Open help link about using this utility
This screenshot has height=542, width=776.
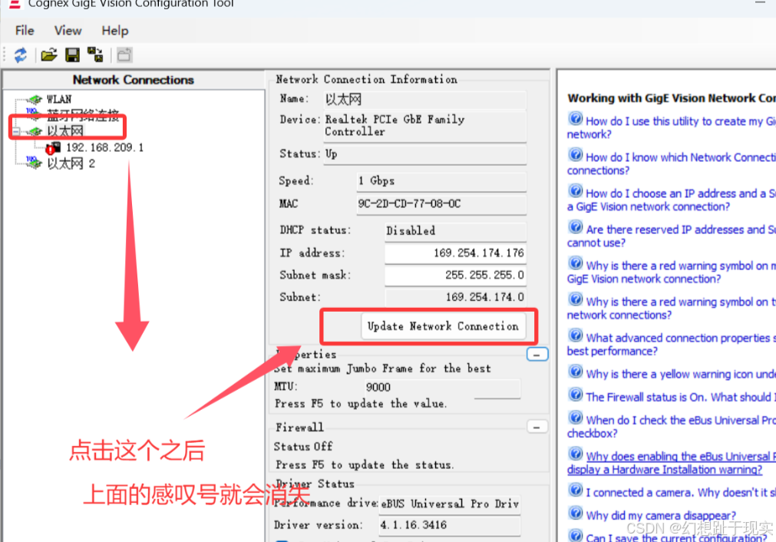click(671, 127)
